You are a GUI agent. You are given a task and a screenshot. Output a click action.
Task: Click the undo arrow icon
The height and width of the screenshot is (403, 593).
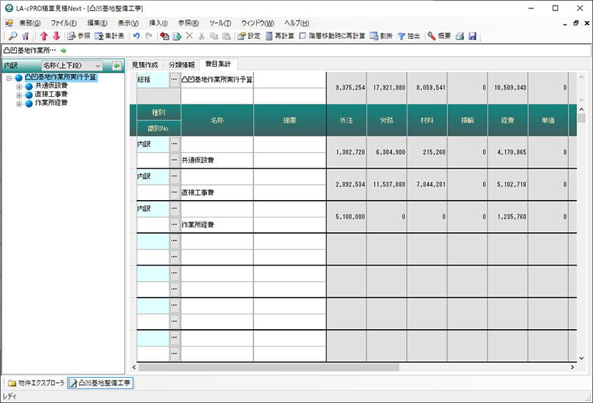[137, 36]
